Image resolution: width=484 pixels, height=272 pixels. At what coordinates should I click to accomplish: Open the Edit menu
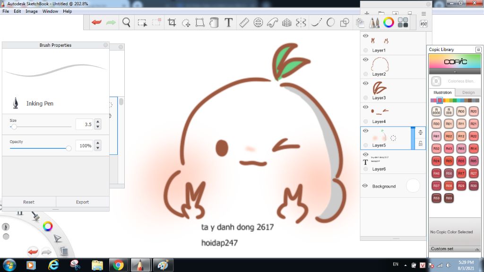17,11
